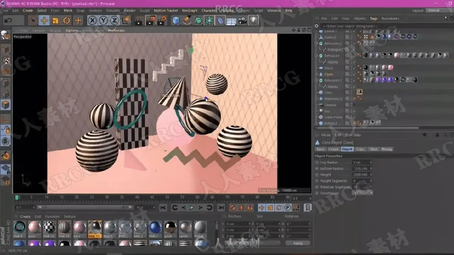Select the gold material swatch

(170, 229)
